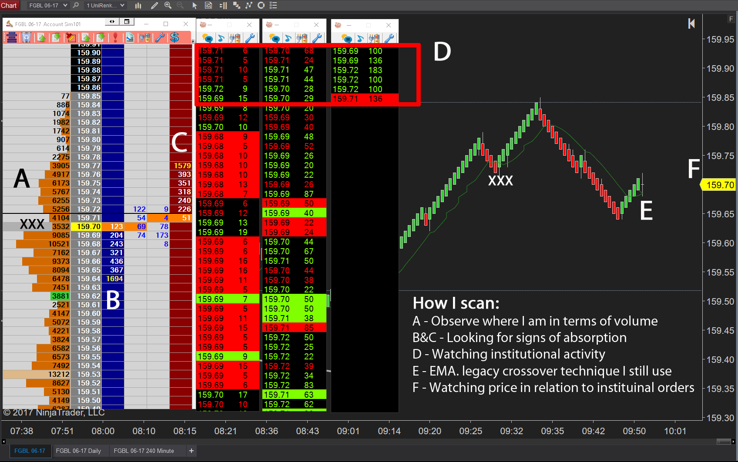Click the eraser document icon in the DOM toolbar
Image resolution: width=738 pixels, height=462 pixels.
click(130, 37)
